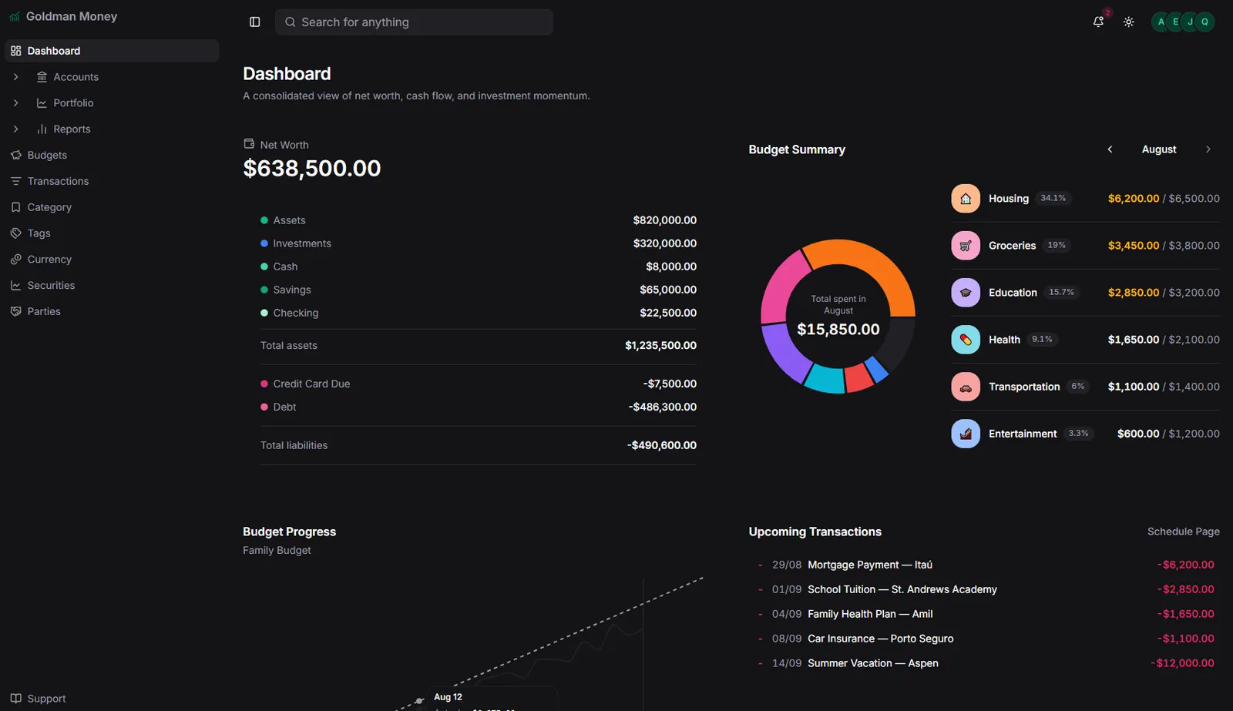This screenshot has width=1233, height=711.
Task: Select the Mortgage Payment — Itaú transaction
Action: (984, 565)
